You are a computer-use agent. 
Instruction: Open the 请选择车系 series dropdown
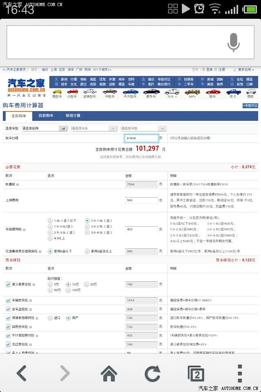tap(94, 129)
